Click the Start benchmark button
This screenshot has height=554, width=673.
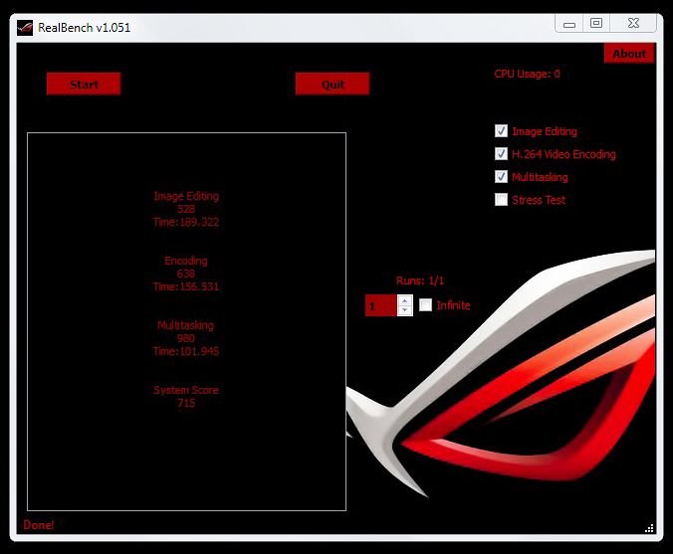coord(84,84)
